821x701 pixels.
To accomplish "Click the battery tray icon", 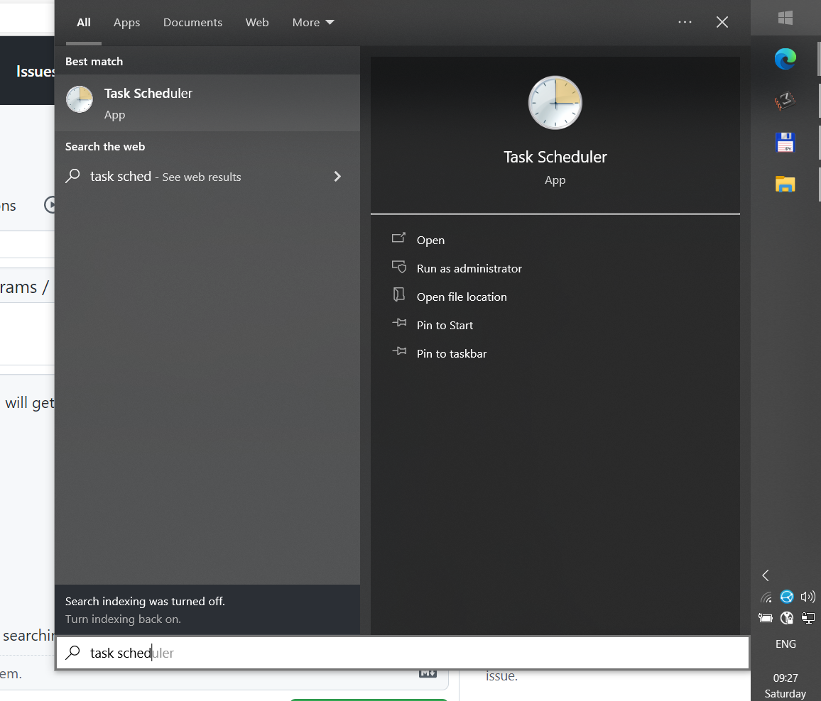I will coord(766,619).
